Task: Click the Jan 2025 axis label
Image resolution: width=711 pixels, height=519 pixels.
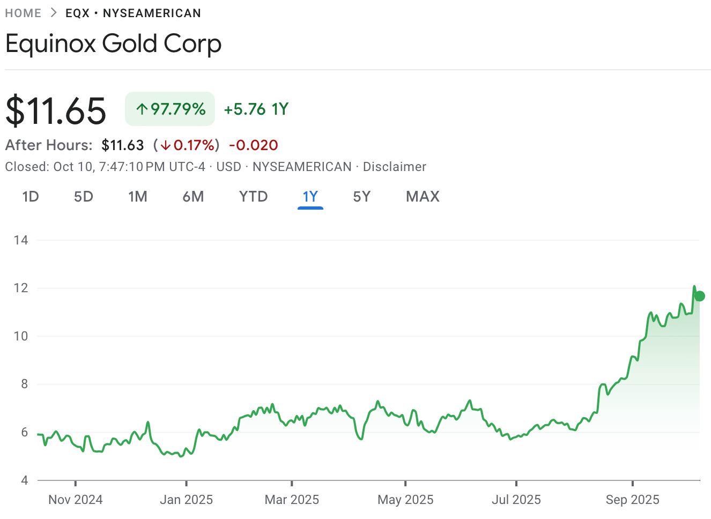Action: 186,500
